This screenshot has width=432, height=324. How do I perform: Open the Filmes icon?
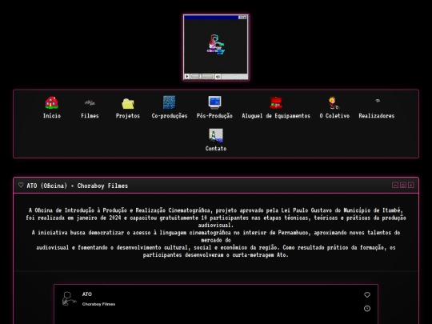(x=90, y=102)
